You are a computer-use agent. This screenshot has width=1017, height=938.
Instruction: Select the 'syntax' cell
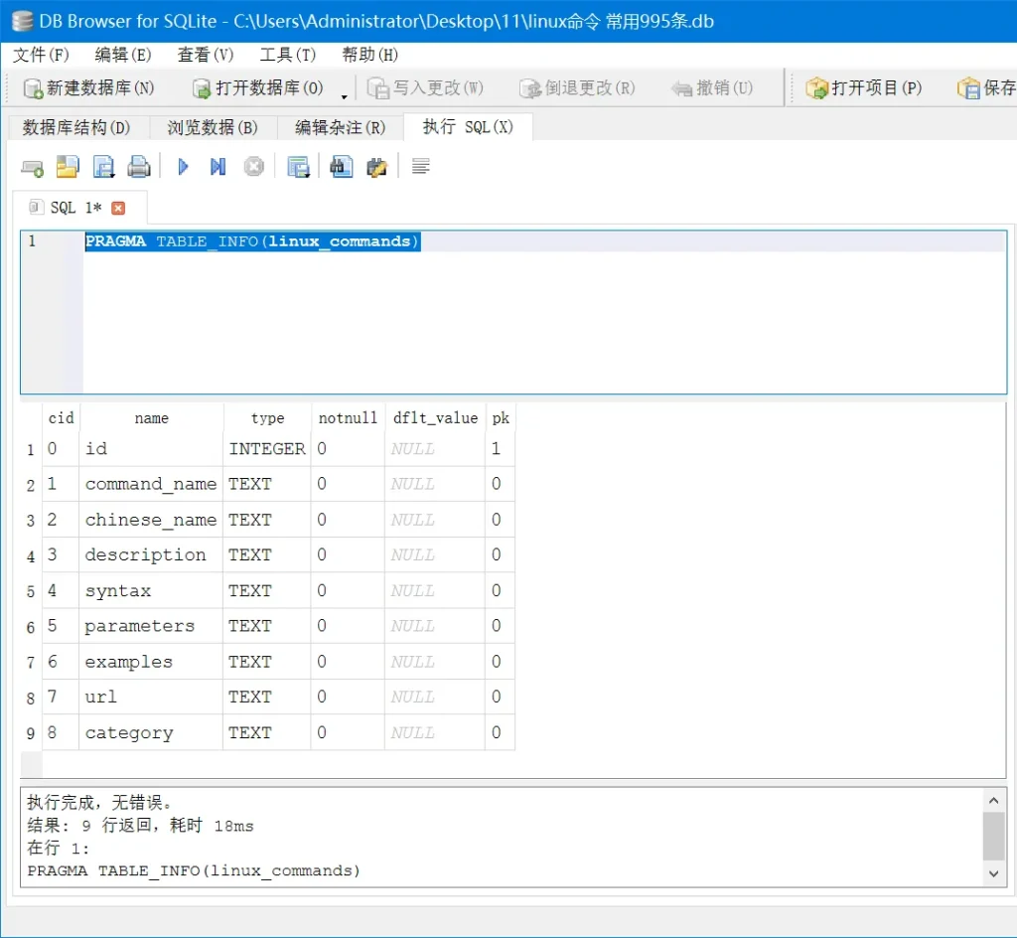tap(151, 590)
